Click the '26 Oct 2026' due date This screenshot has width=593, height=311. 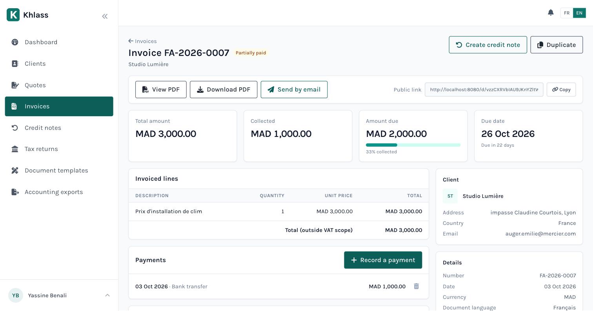tap(508, 134)
